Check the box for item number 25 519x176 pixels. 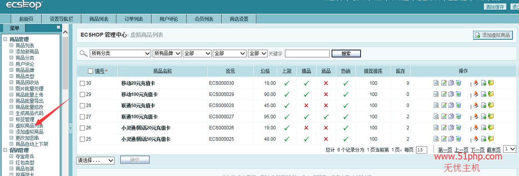[82, 140]
